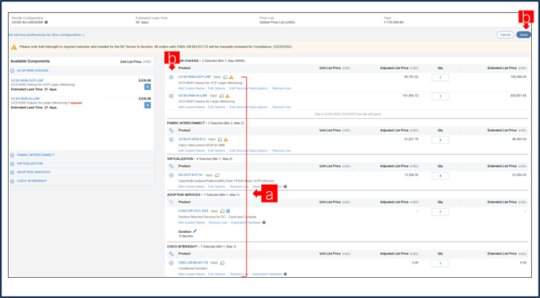Click the Qty field for UCSX-9508-AI-LINF
This screenshot has width=540, height=298.
point(440,96)
